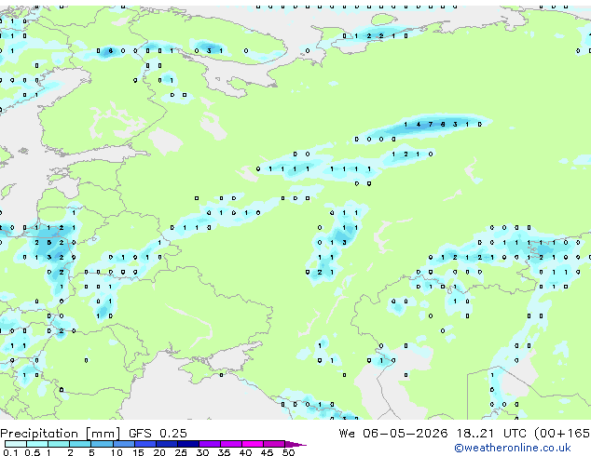Select the 30–35 mm purple legend swatch

[x=209, y=444]
